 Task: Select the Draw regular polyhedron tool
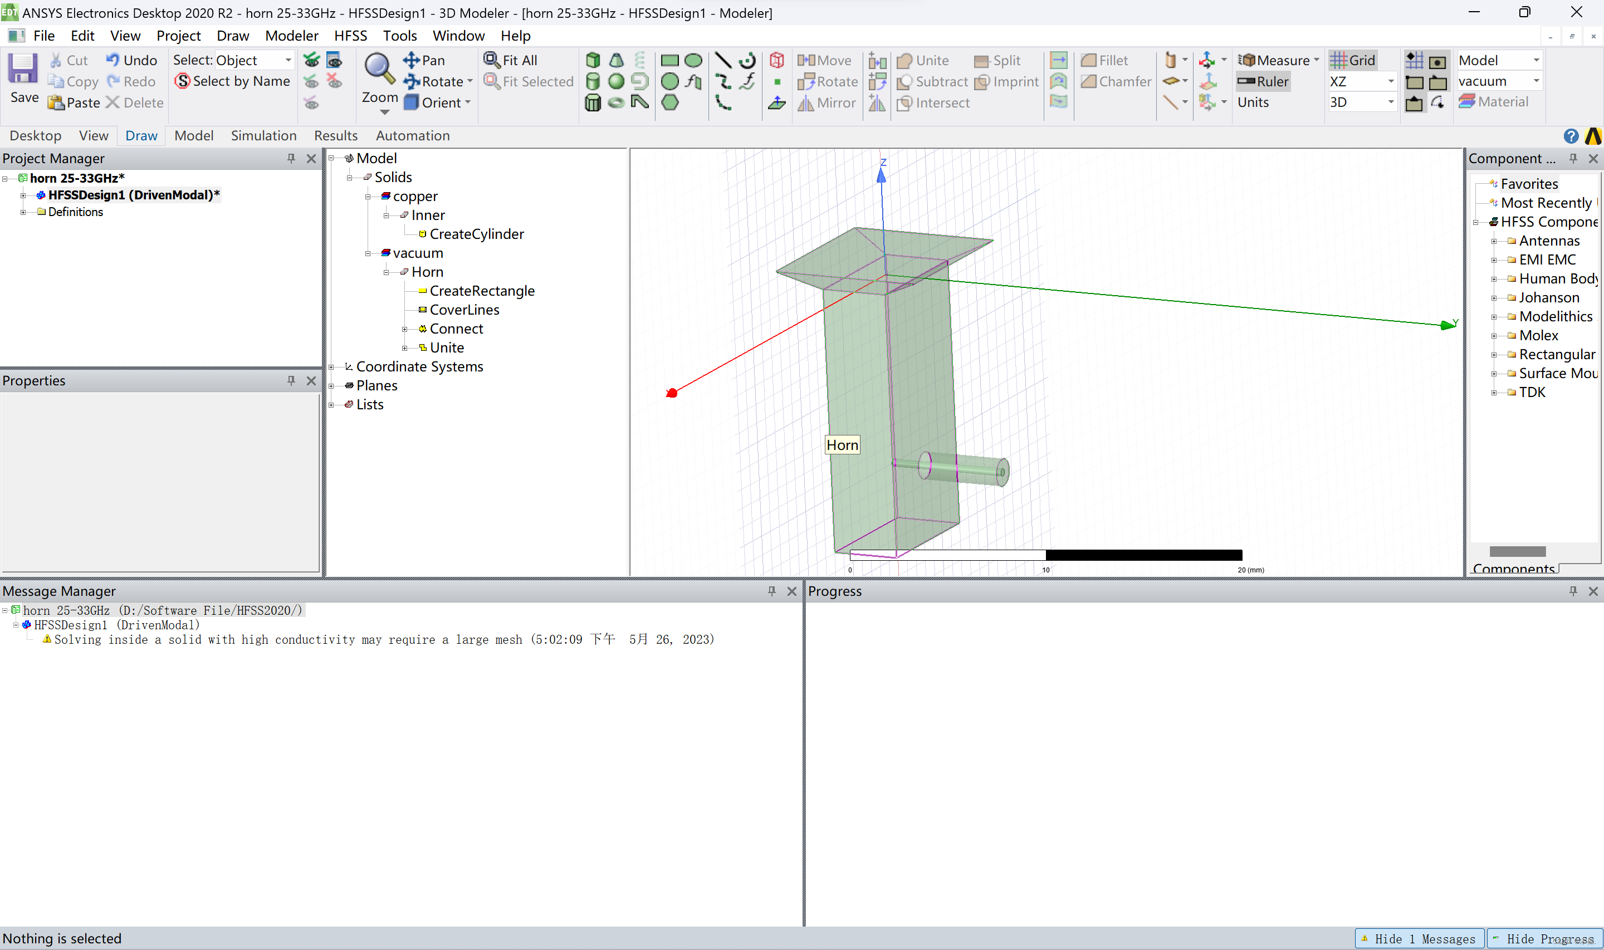coord(593,102)
